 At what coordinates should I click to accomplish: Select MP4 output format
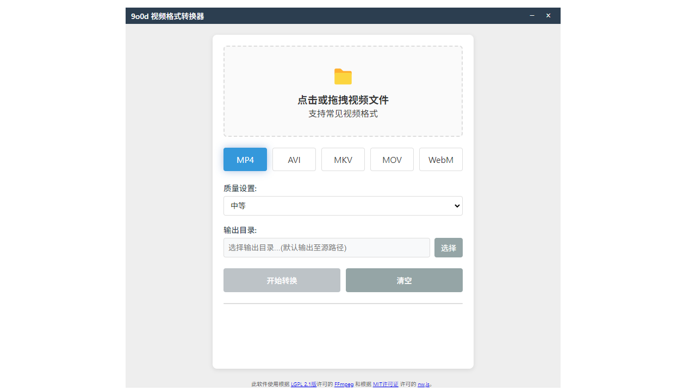pos(245,159)
